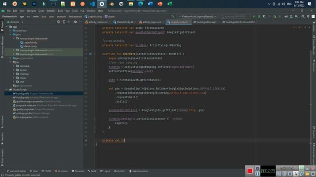Open the App Inspection tool window
This screenshot has width=316, height=177.
(138, 171)
